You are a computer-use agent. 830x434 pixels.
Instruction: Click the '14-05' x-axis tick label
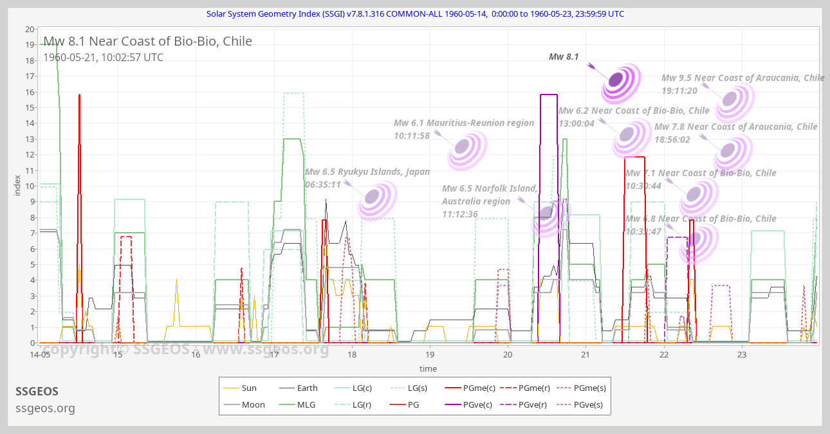point(40,354)
